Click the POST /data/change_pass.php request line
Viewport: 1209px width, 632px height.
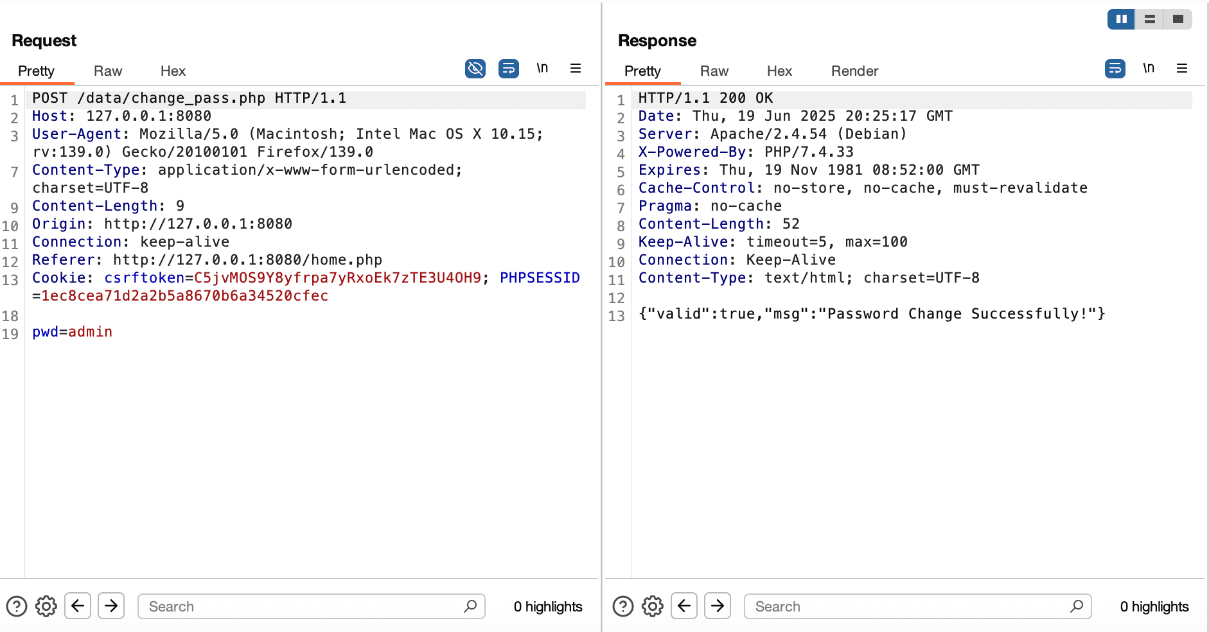[190, 98]
